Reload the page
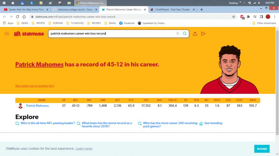The width and height of the screenshot is (279, 156). point(17,17)
